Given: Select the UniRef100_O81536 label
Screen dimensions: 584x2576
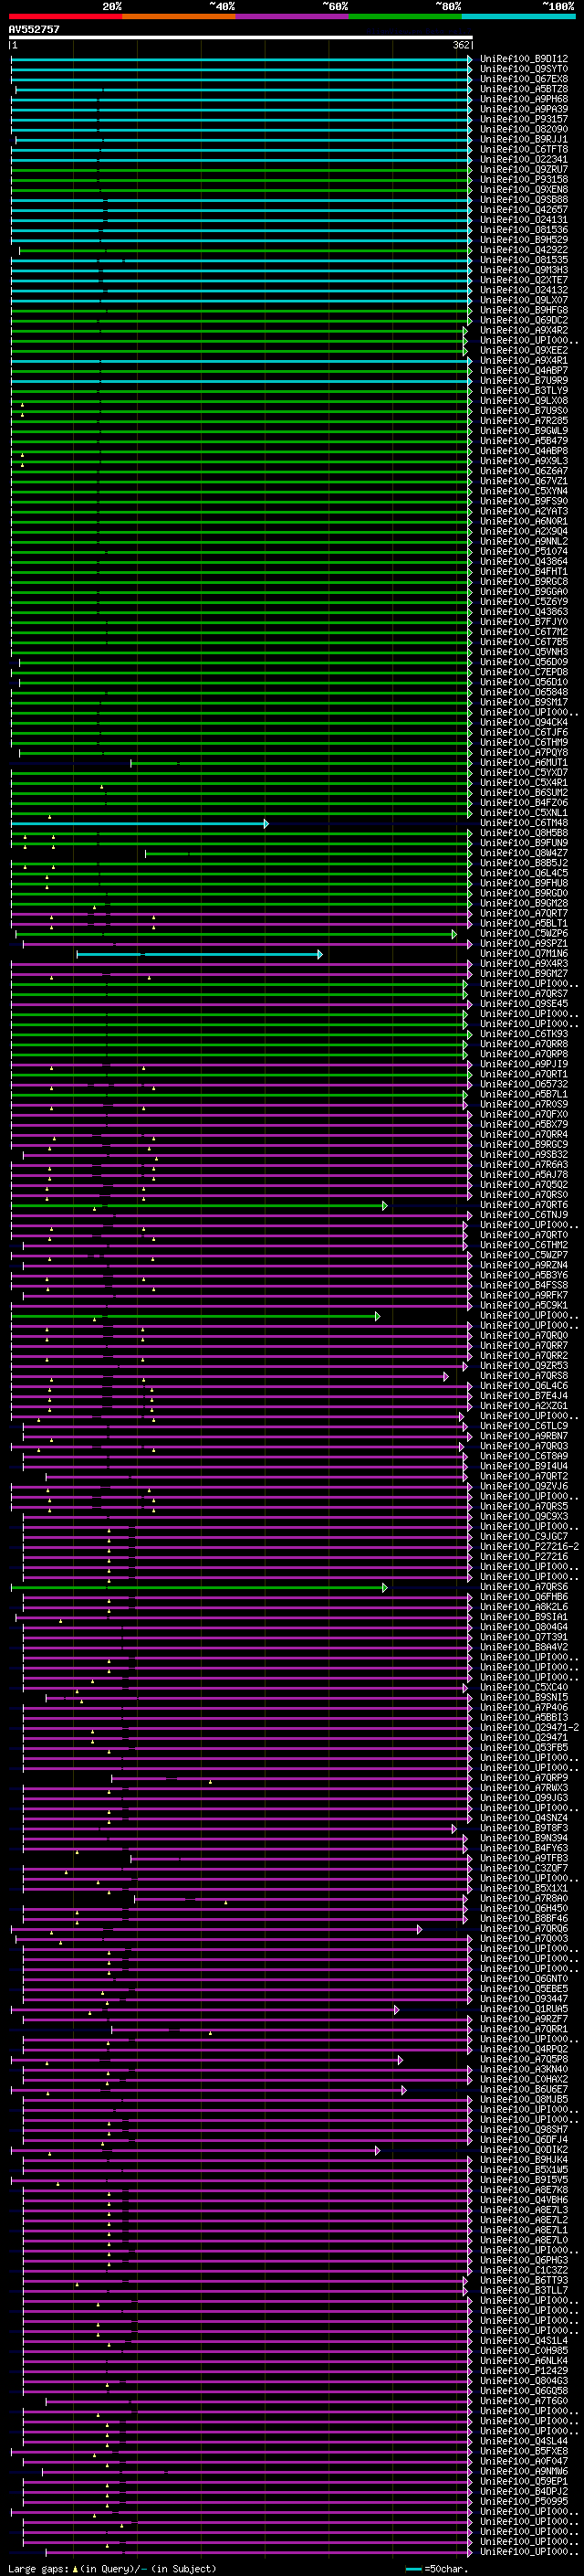Looking at the screenshot, I should [x=523, y=230].
